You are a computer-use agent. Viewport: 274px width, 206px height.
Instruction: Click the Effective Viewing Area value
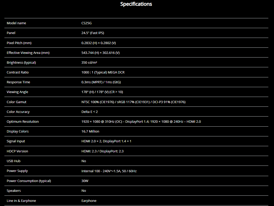(101, 53)
